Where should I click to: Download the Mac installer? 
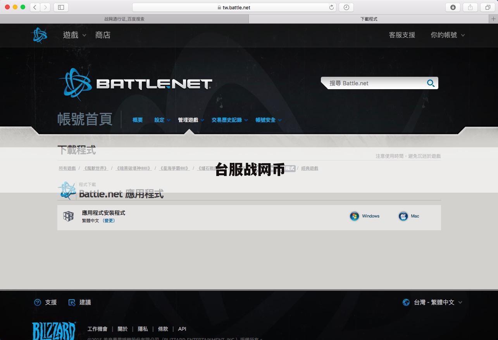(408, 216)
